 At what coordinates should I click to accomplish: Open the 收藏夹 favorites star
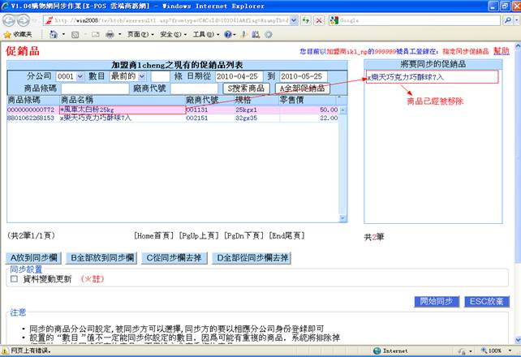coord(18,35)
